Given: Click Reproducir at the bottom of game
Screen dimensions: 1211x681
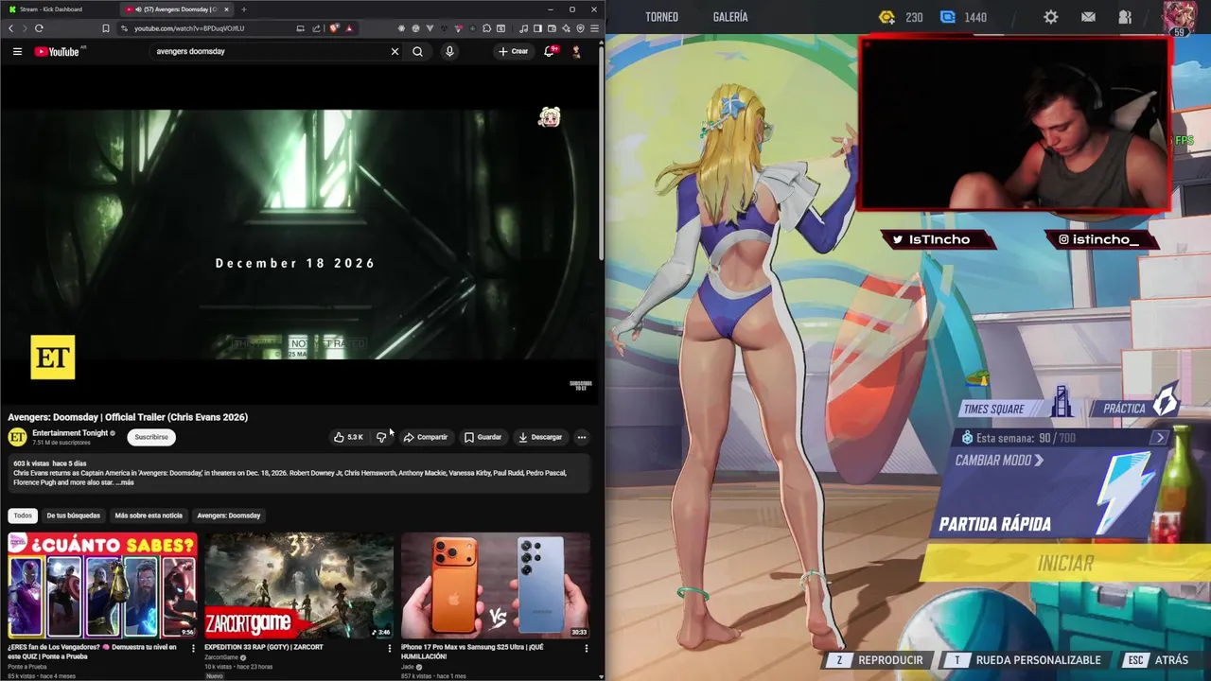Looking at the screenshot, I should (x=880, y=660).
